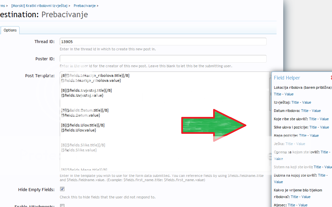Insert Title for Mjesec field
Screen dimensions: 332x207
pyautogui.click(x=291, y=205)
